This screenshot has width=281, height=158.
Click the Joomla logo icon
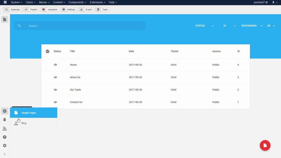pos(5,2)
